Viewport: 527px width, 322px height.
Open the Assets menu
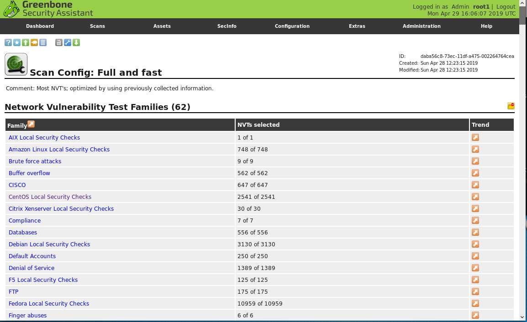[x=162, y=26]
